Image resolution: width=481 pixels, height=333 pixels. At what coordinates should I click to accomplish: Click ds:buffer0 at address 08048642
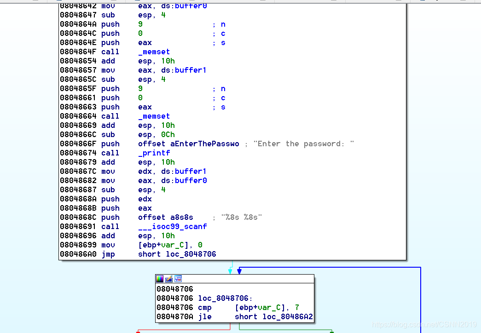point(184,6)
